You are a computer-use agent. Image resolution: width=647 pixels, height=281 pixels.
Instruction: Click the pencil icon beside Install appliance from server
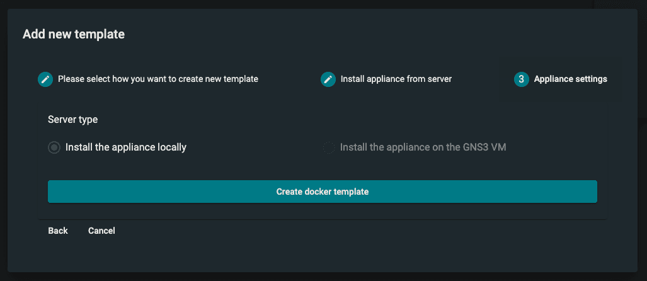click(328, 79)
